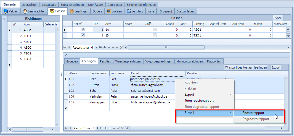The width and height of the screenshot is (294, 136).
Task: Click edit triangle in Leerlingen navigator
Action: coord(114,128)
